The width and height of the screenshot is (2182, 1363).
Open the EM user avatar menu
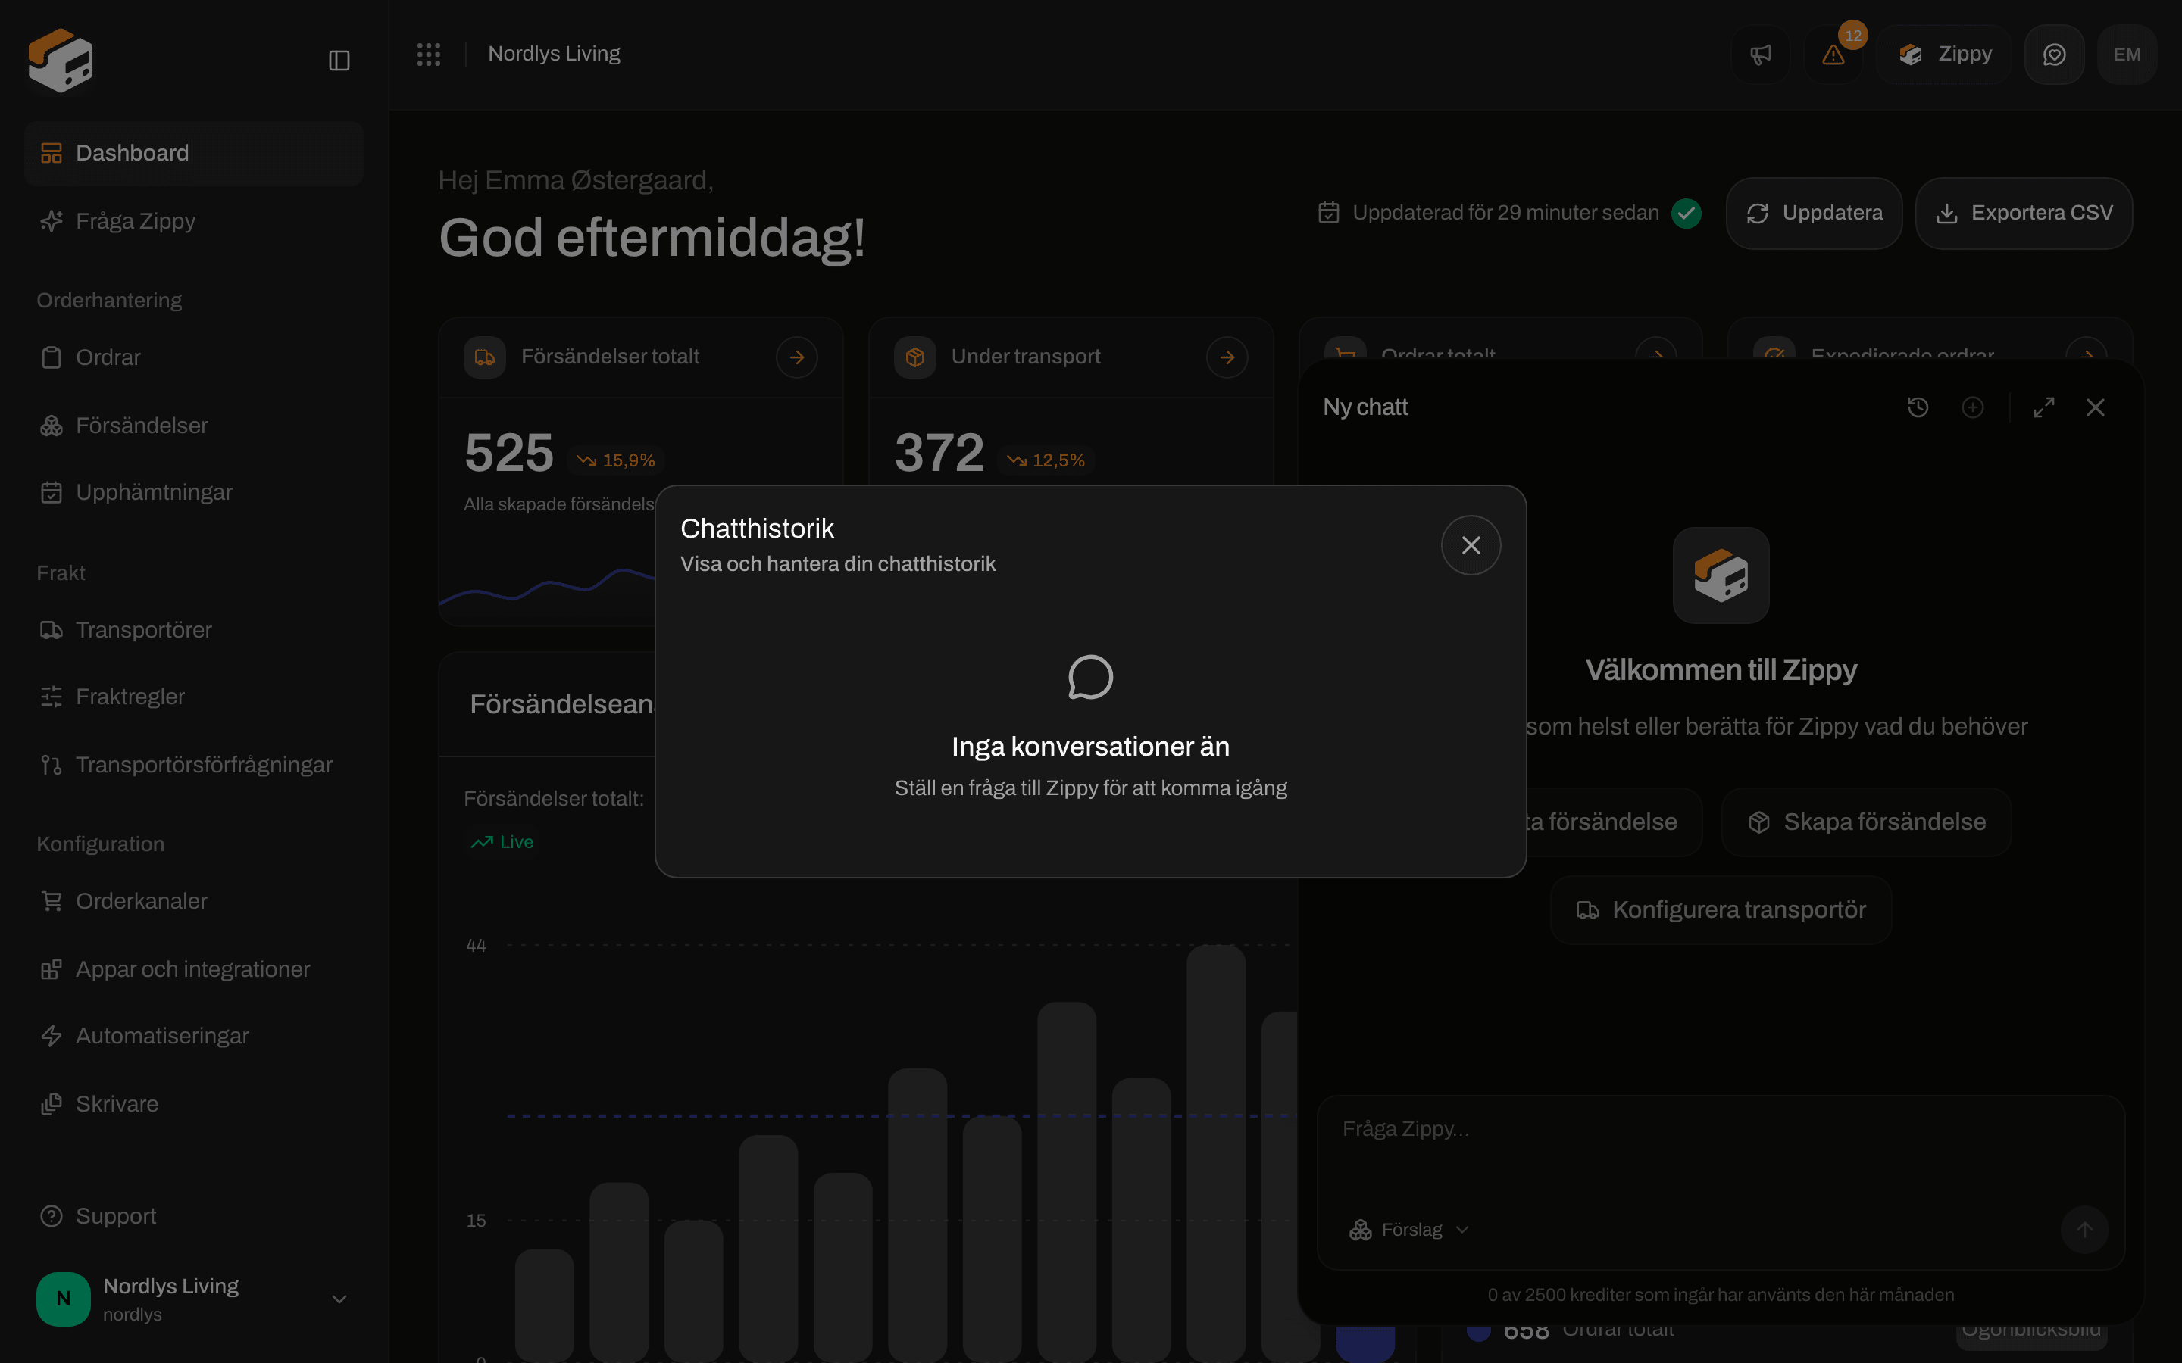pos(2126,54)
